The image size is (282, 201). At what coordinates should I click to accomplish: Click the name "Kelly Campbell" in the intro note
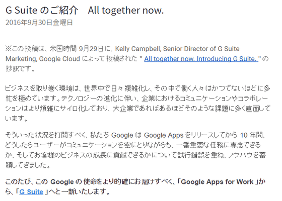pos(137,49)
